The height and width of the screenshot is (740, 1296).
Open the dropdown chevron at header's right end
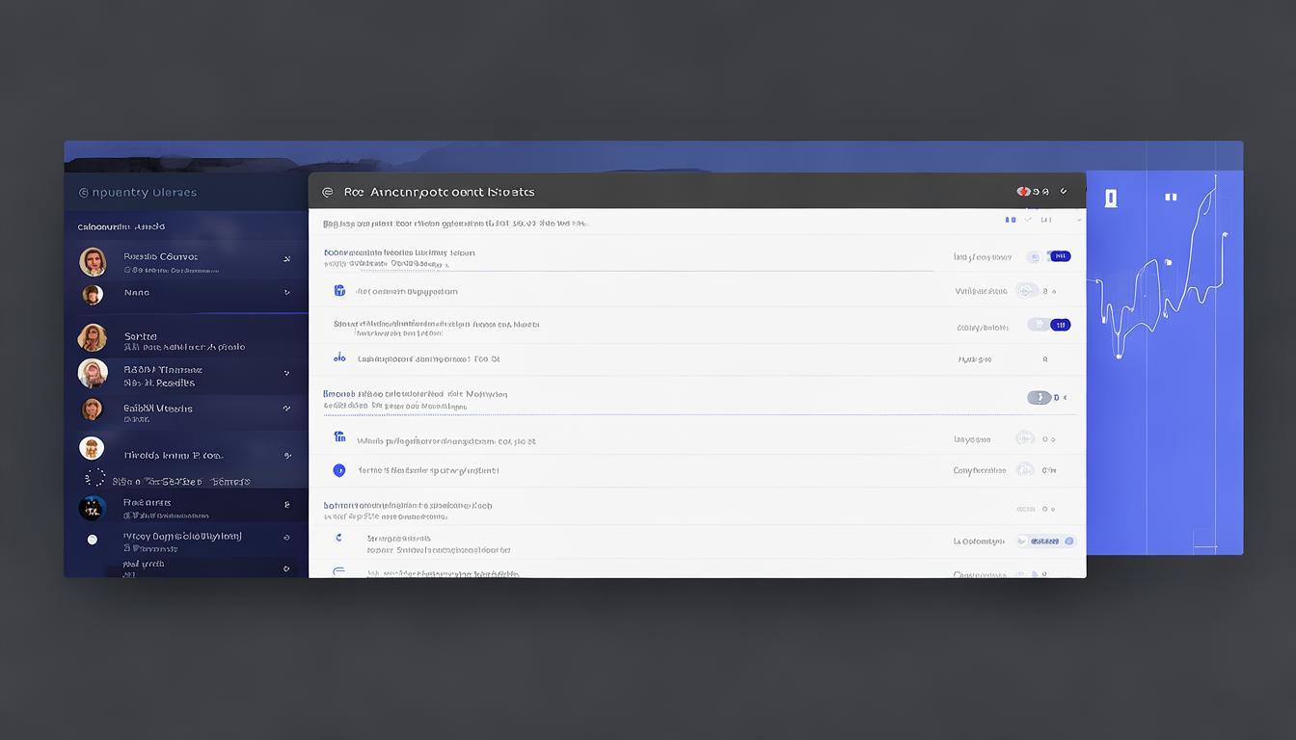pos(1064,192)
